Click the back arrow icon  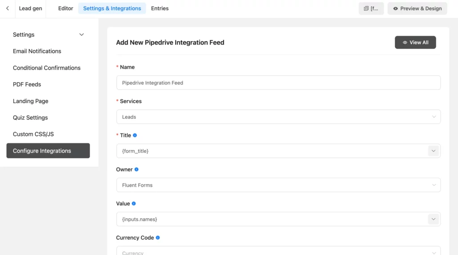pyautogui.click(x=8, y=8)
